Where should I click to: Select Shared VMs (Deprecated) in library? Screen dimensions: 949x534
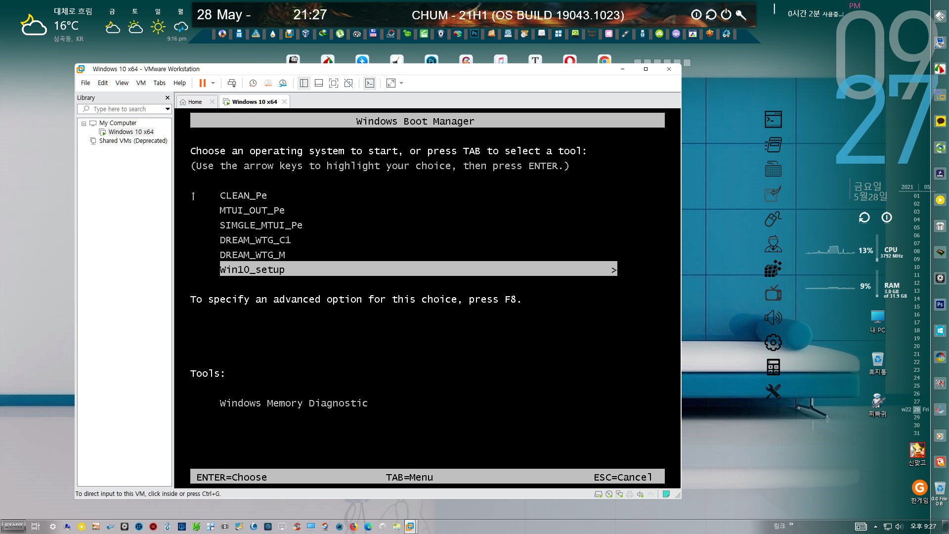[x=133, y=141]
